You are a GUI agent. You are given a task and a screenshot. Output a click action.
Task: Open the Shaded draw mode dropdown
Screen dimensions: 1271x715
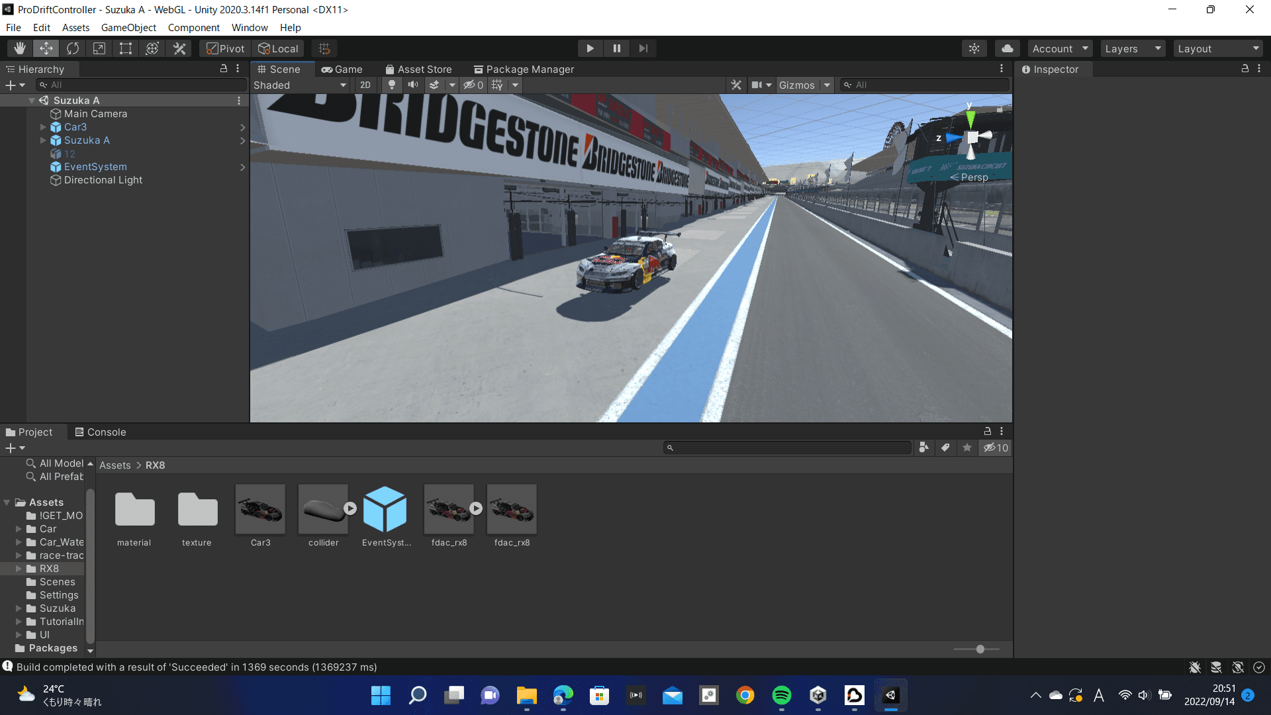[x=300, y=85]
